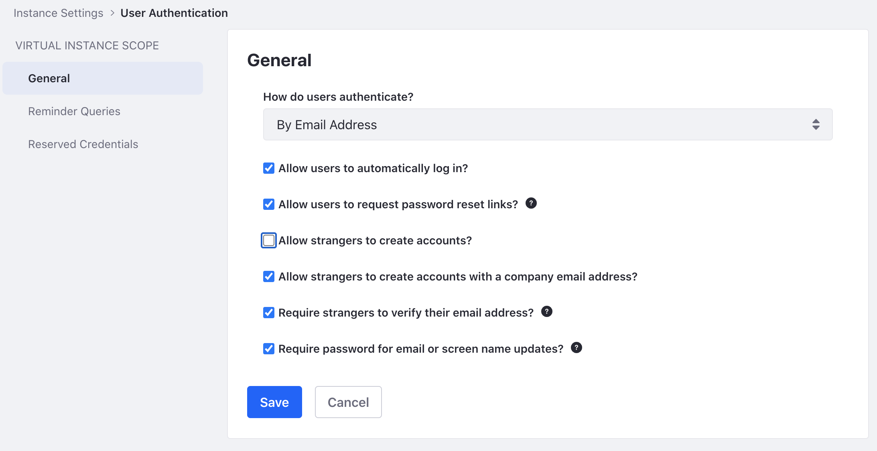Navigate to Reminder Queries settings

point(74,111)
